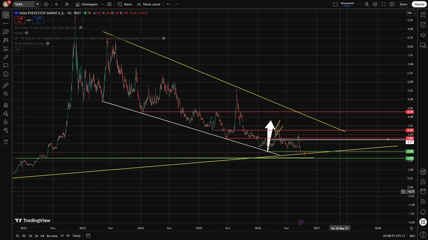428x240 pixels.
Task: Toggle magnet mode for drawings
Action: tap(6, 105)
